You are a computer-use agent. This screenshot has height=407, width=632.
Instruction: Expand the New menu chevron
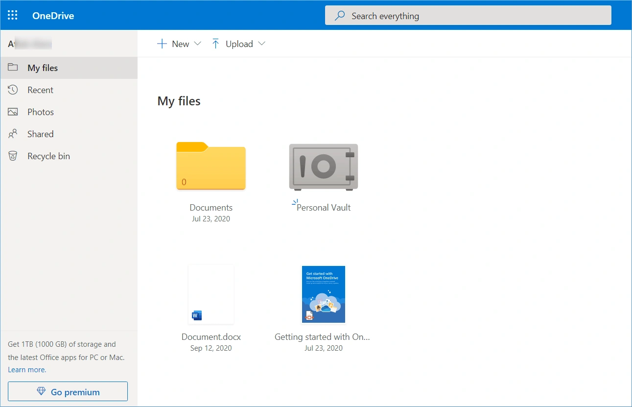pyautogui.click(x=198, y=44)
